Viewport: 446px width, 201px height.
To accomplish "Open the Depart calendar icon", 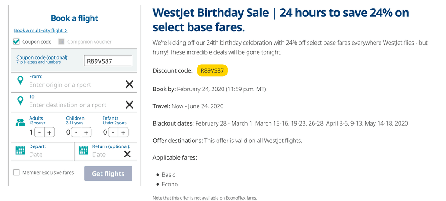I will coord(20,151).
